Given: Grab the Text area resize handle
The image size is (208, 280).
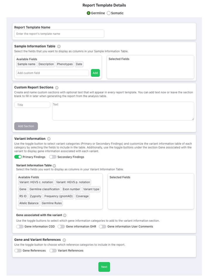Looking at the screenshot, I should click(193, 119).
